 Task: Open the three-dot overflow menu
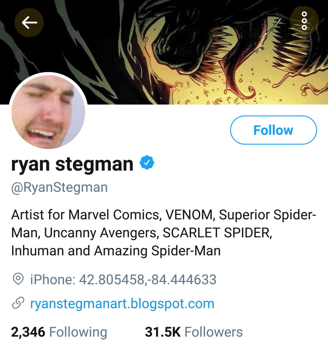click(304, 21)
